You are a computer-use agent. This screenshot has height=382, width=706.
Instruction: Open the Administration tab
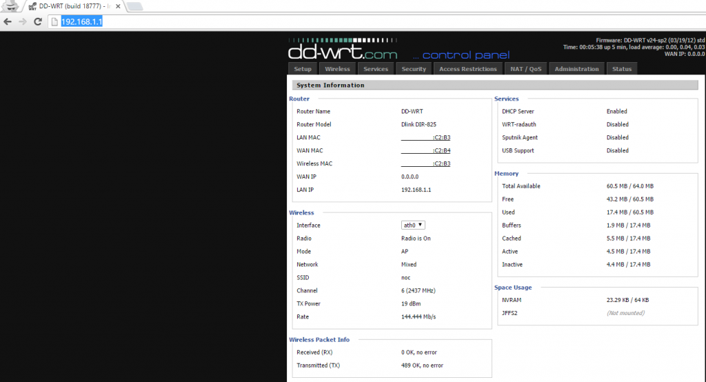coord(576,69)
